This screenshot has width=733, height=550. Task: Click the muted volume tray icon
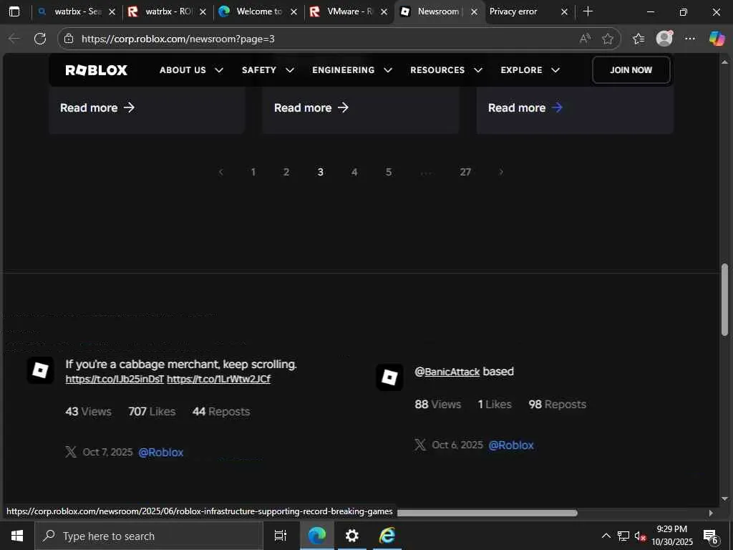tap(640, 536)
